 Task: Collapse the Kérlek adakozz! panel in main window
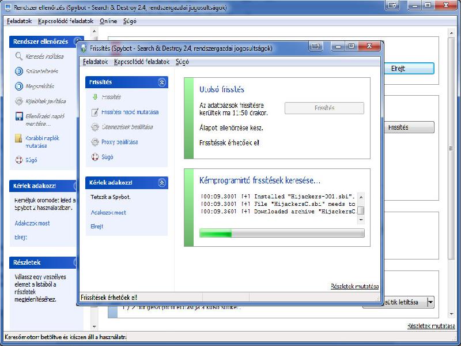tap(76, 186)
